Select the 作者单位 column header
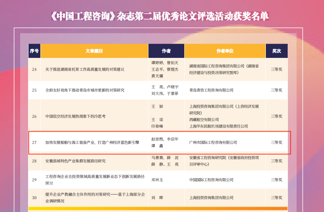Viewport: 324px width, 212px height. [225, 51]
